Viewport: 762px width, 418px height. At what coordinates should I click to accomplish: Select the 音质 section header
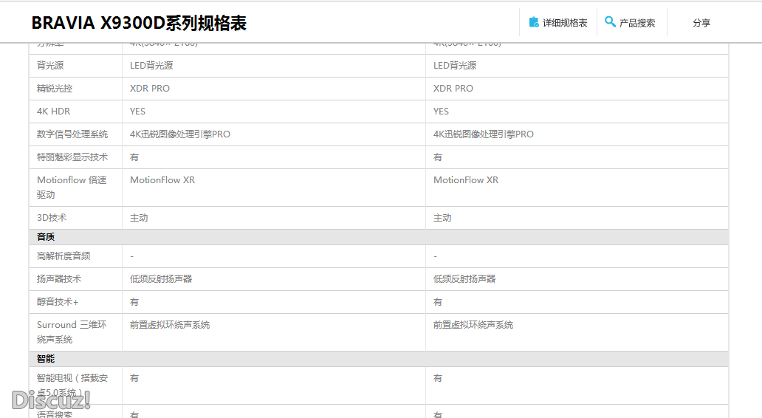tap(46, 237)
